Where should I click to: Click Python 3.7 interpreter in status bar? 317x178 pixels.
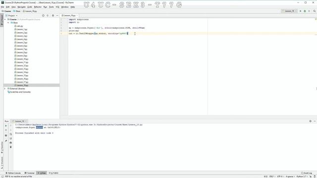coord(302,177)
